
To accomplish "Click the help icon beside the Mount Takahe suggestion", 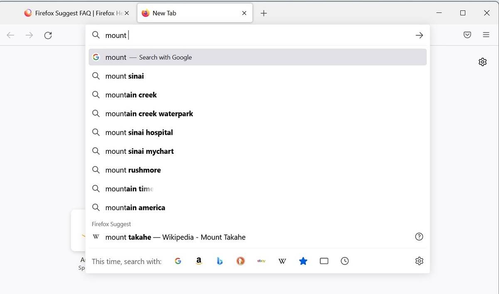I will [419, 236].
